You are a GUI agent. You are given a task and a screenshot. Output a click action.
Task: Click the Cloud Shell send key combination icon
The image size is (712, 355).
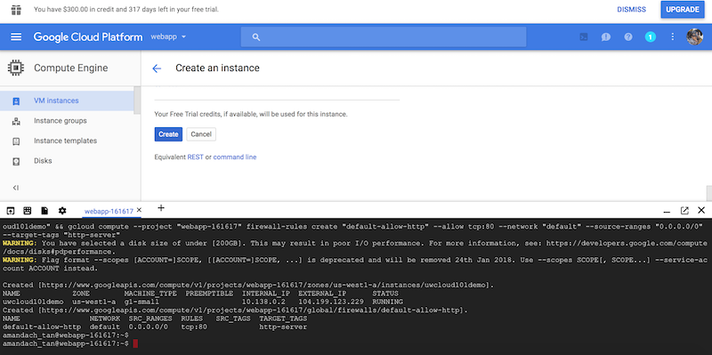[11, 211]
